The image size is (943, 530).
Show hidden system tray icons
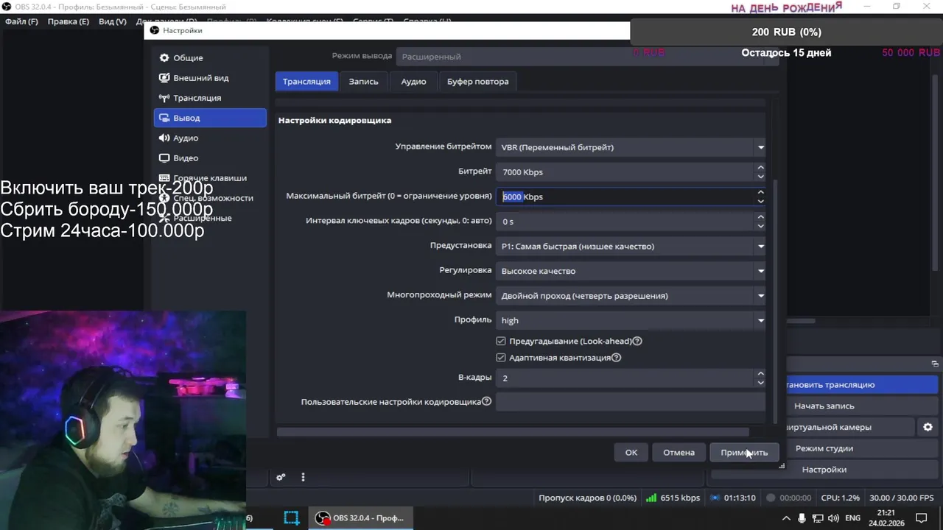(785, 518)
